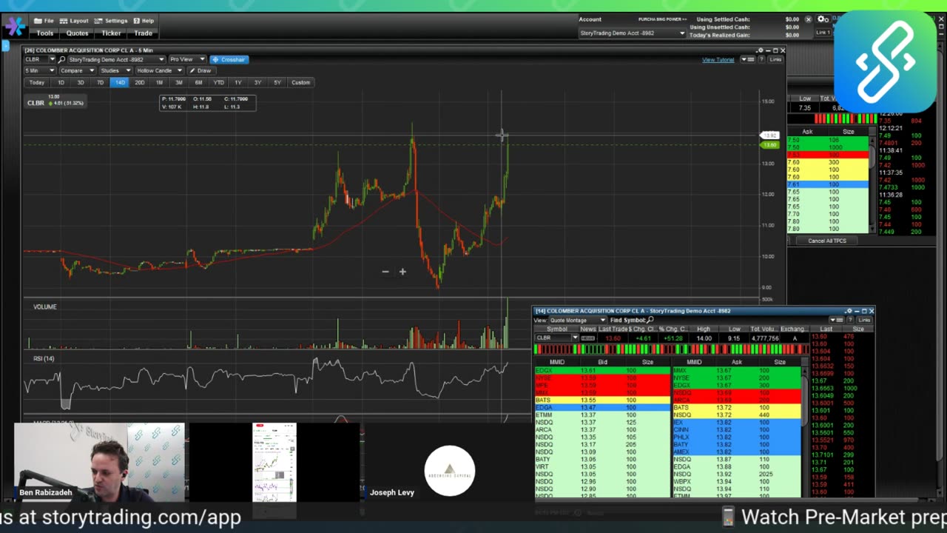
Task: Click the chart symbol search magnifier icon
Action: click(62, 59)
